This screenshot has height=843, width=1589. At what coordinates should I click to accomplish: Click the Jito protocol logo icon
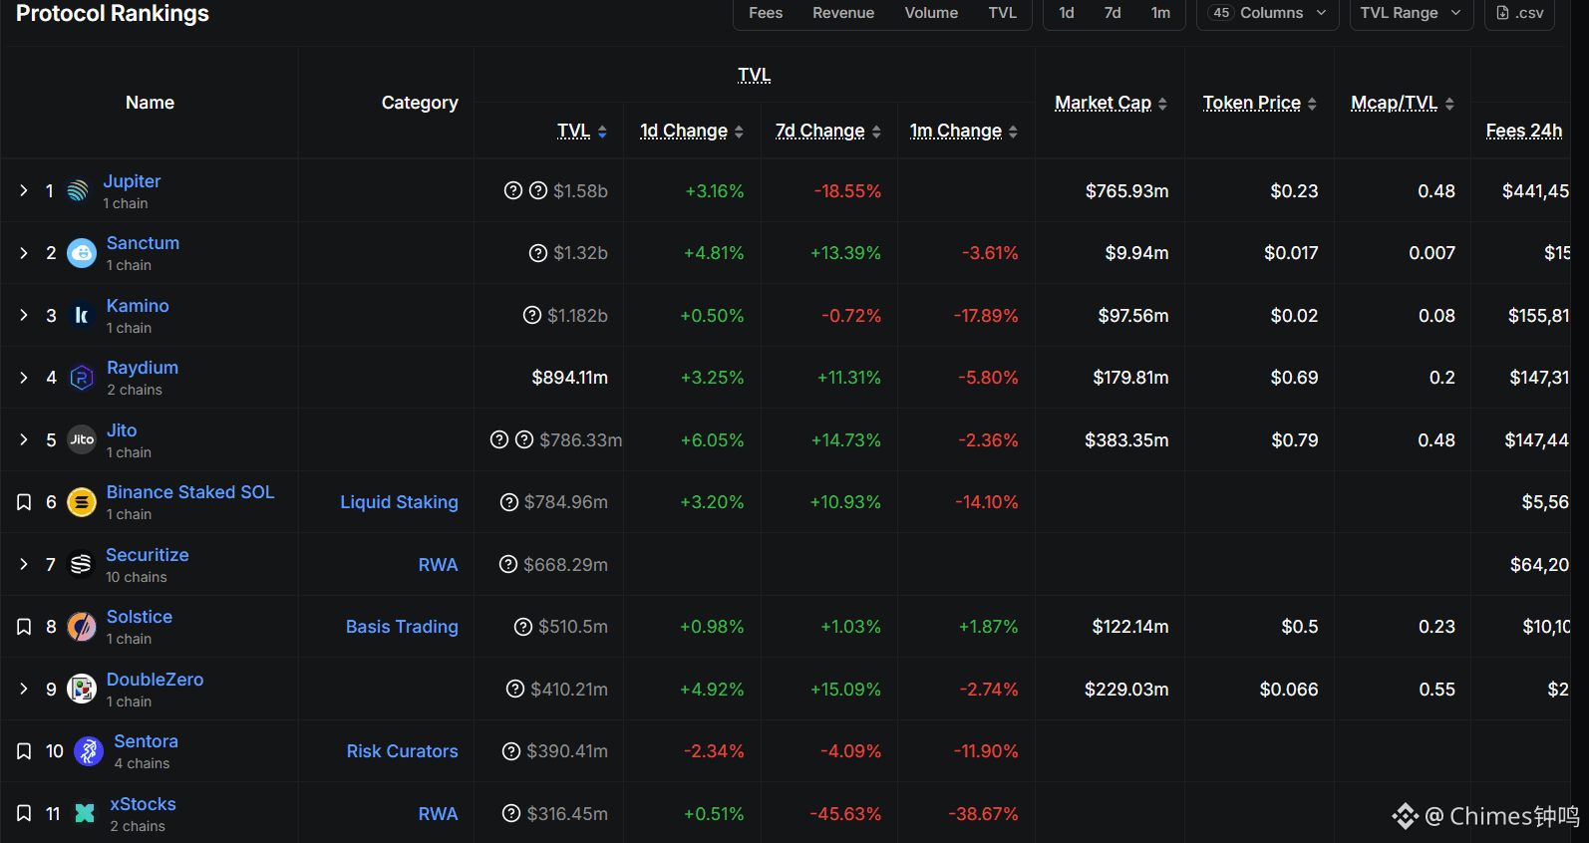[82, 439]
